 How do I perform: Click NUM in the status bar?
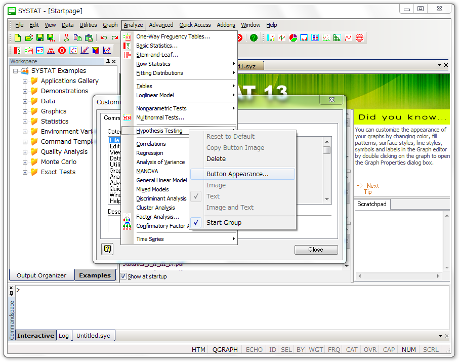click(409, 350)
